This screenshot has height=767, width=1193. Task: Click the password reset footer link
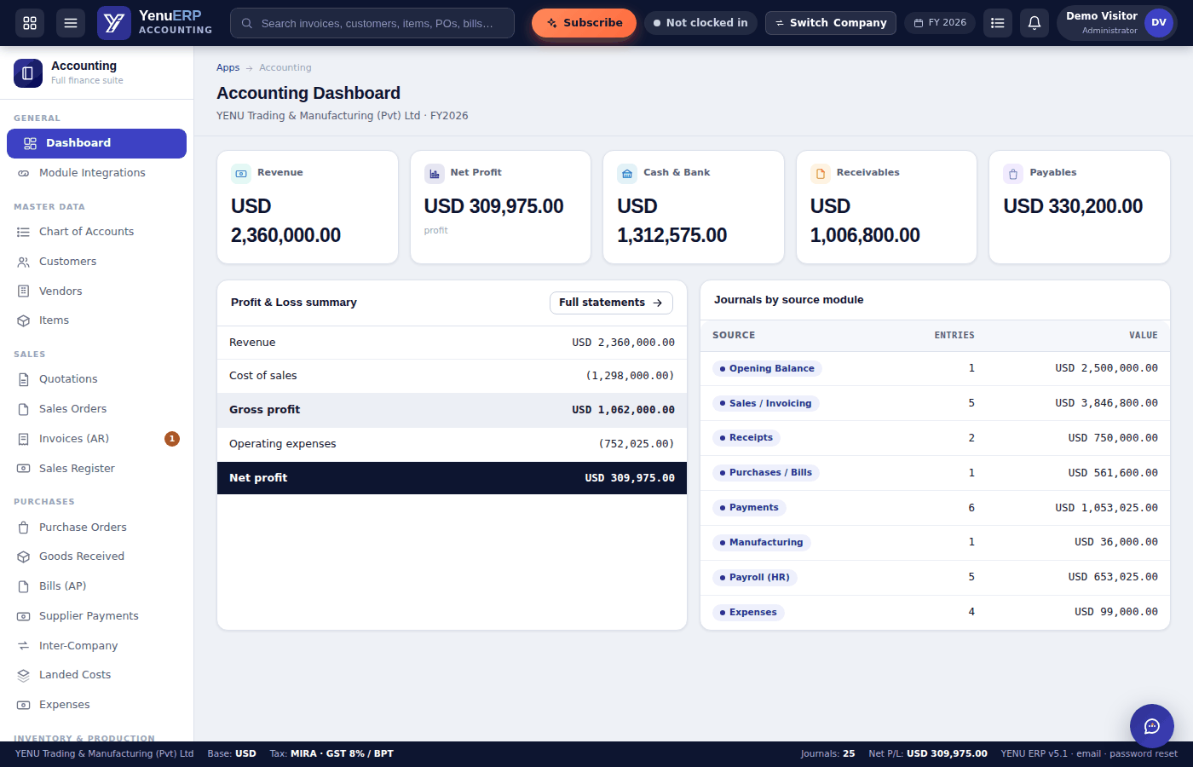point(1144,753)
